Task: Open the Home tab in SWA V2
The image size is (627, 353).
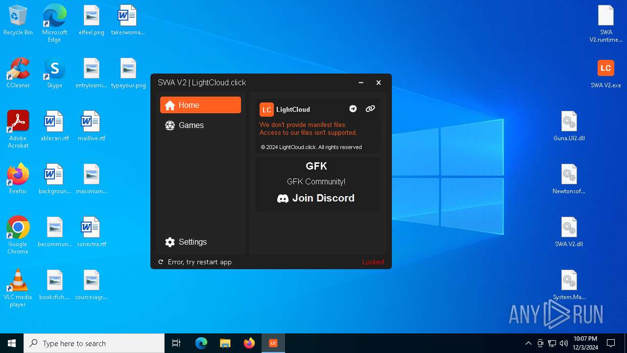Action: pos(200,105)
